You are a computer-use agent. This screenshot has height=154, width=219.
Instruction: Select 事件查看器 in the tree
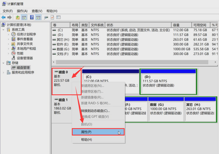25,39
